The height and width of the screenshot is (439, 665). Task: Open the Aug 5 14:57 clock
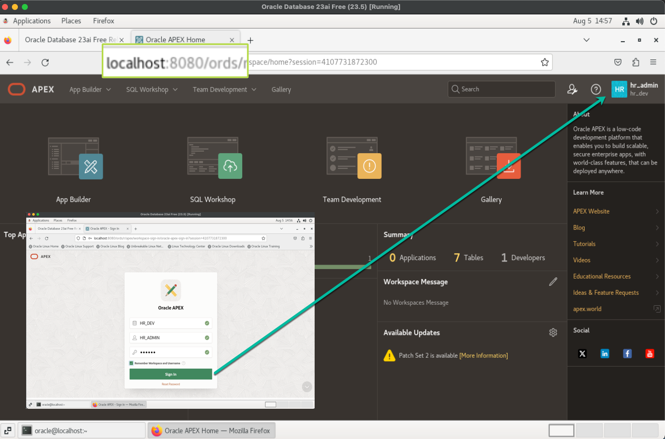[x=593, y=21]
